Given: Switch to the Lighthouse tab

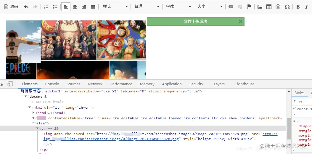Looking at the screenshot, I should (245, 84).
